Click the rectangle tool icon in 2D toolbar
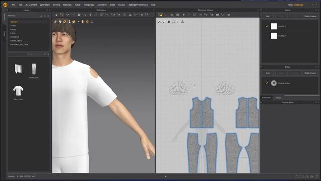Screen dimensions: 321x181 [178, 15]
